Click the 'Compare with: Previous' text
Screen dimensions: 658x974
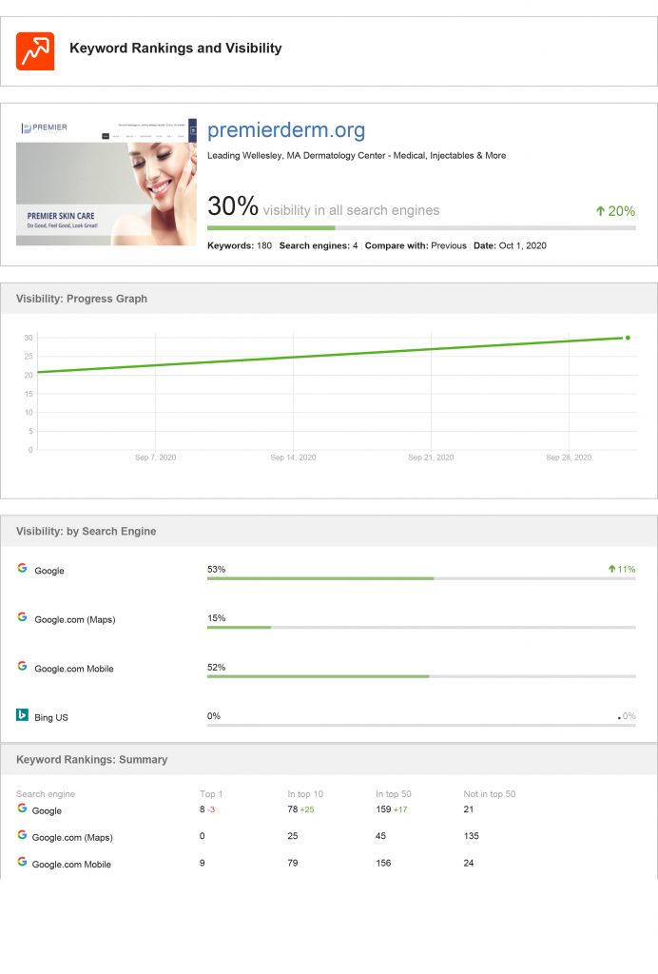point(416,245)
